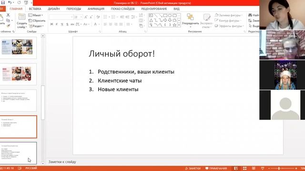This screenshot has width=305, height=171.
Task: Open the ПЕРЕХОДЫ ribbon tab
Action: (x=74, y=9)
